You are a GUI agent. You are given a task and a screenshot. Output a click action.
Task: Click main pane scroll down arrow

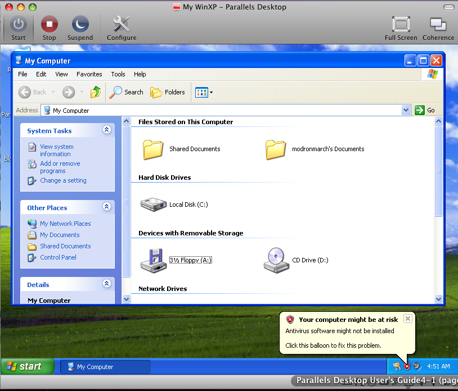coord(438,299)
